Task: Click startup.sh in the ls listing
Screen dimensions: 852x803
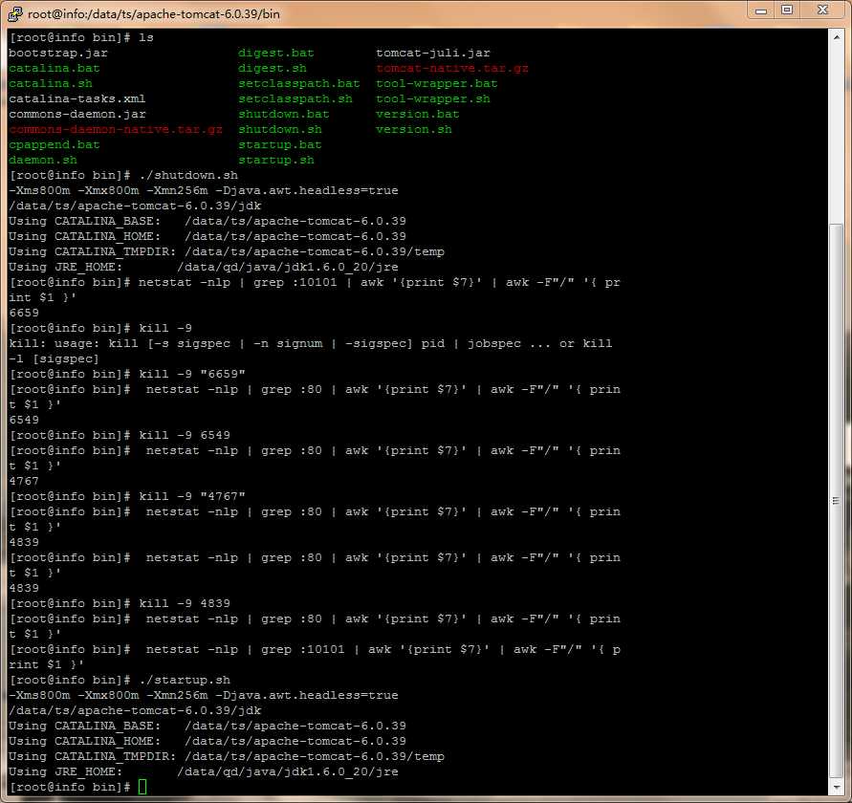Action: pyautogui.click(x=276, y=160)
